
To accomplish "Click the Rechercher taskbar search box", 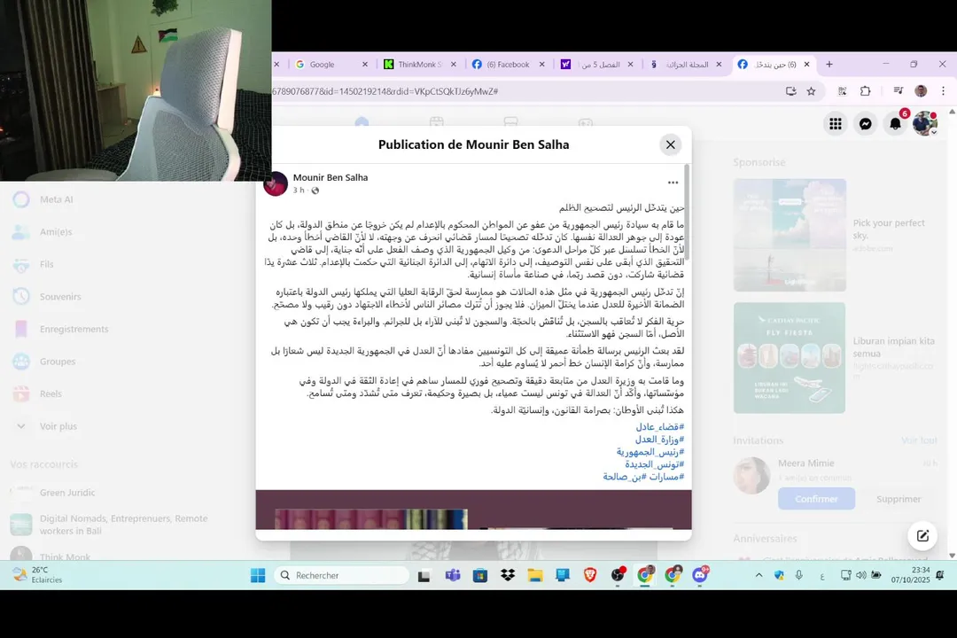I will tap(342, 575).
